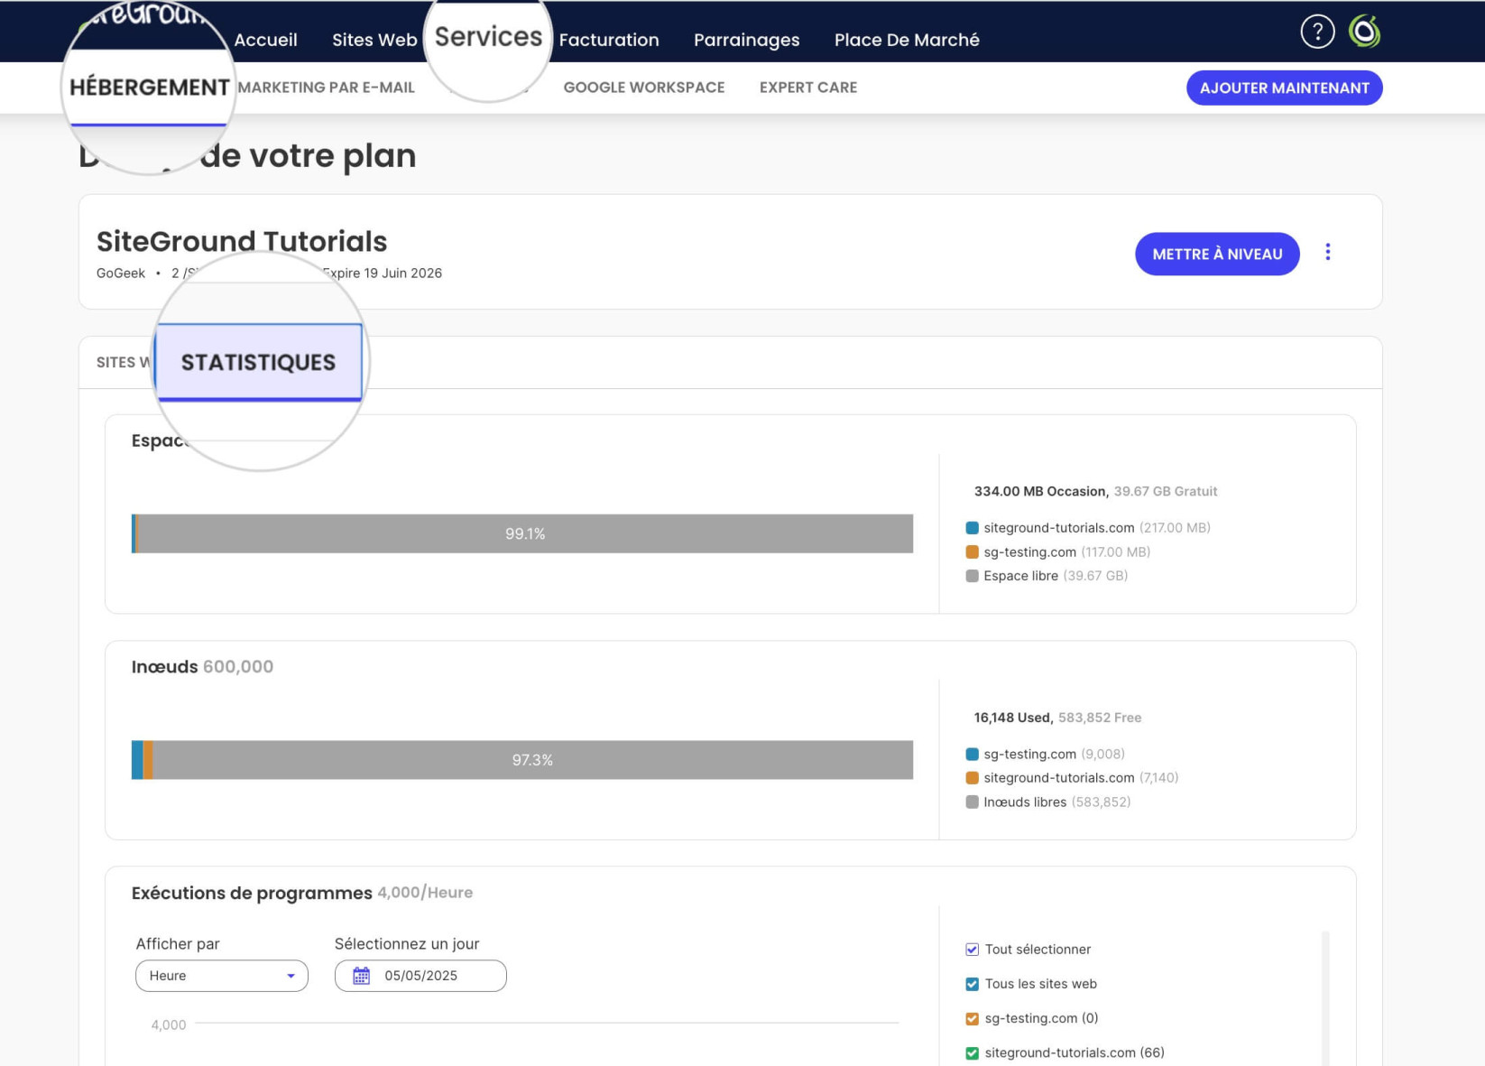Open the Google Workspace tab
This screenshot has width=1485, height=1066.
(x=644, y=88)
